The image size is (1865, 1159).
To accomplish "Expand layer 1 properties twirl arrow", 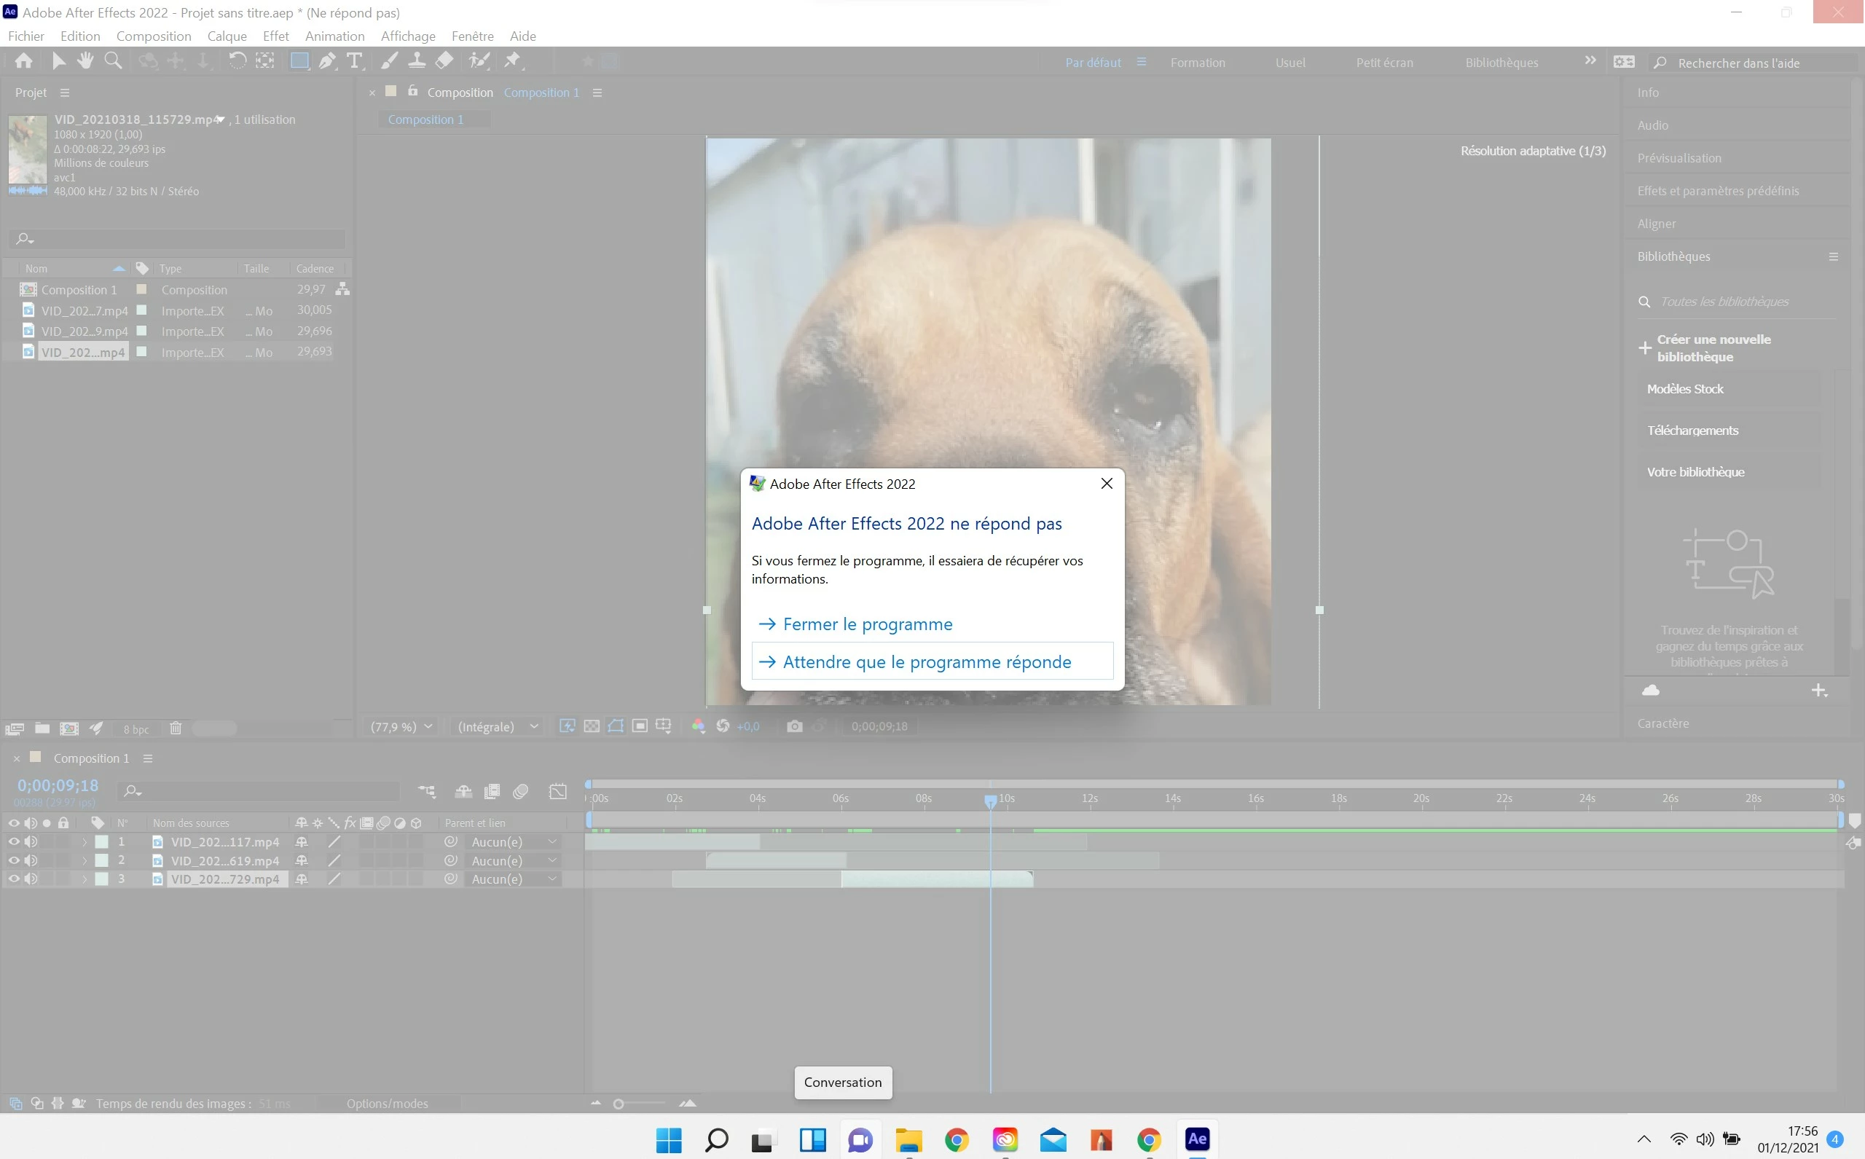I will pos(85,841).
